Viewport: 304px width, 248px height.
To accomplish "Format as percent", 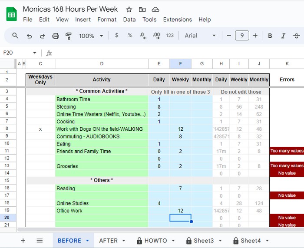I will pyautogui.click(x=130, y=36).
